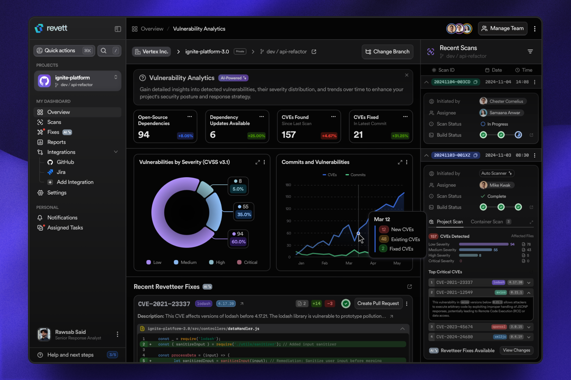
Task: Open Recent Revetteer Fixes external link icon
Action: 410,286
